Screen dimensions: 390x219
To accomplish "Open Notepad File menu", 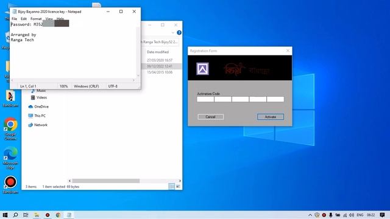I will coord(15,19).
